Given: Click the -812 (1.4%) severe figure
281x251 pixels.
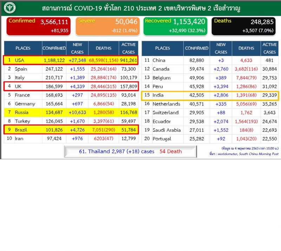Looking at the screenshot, I should tap(124, 31).
